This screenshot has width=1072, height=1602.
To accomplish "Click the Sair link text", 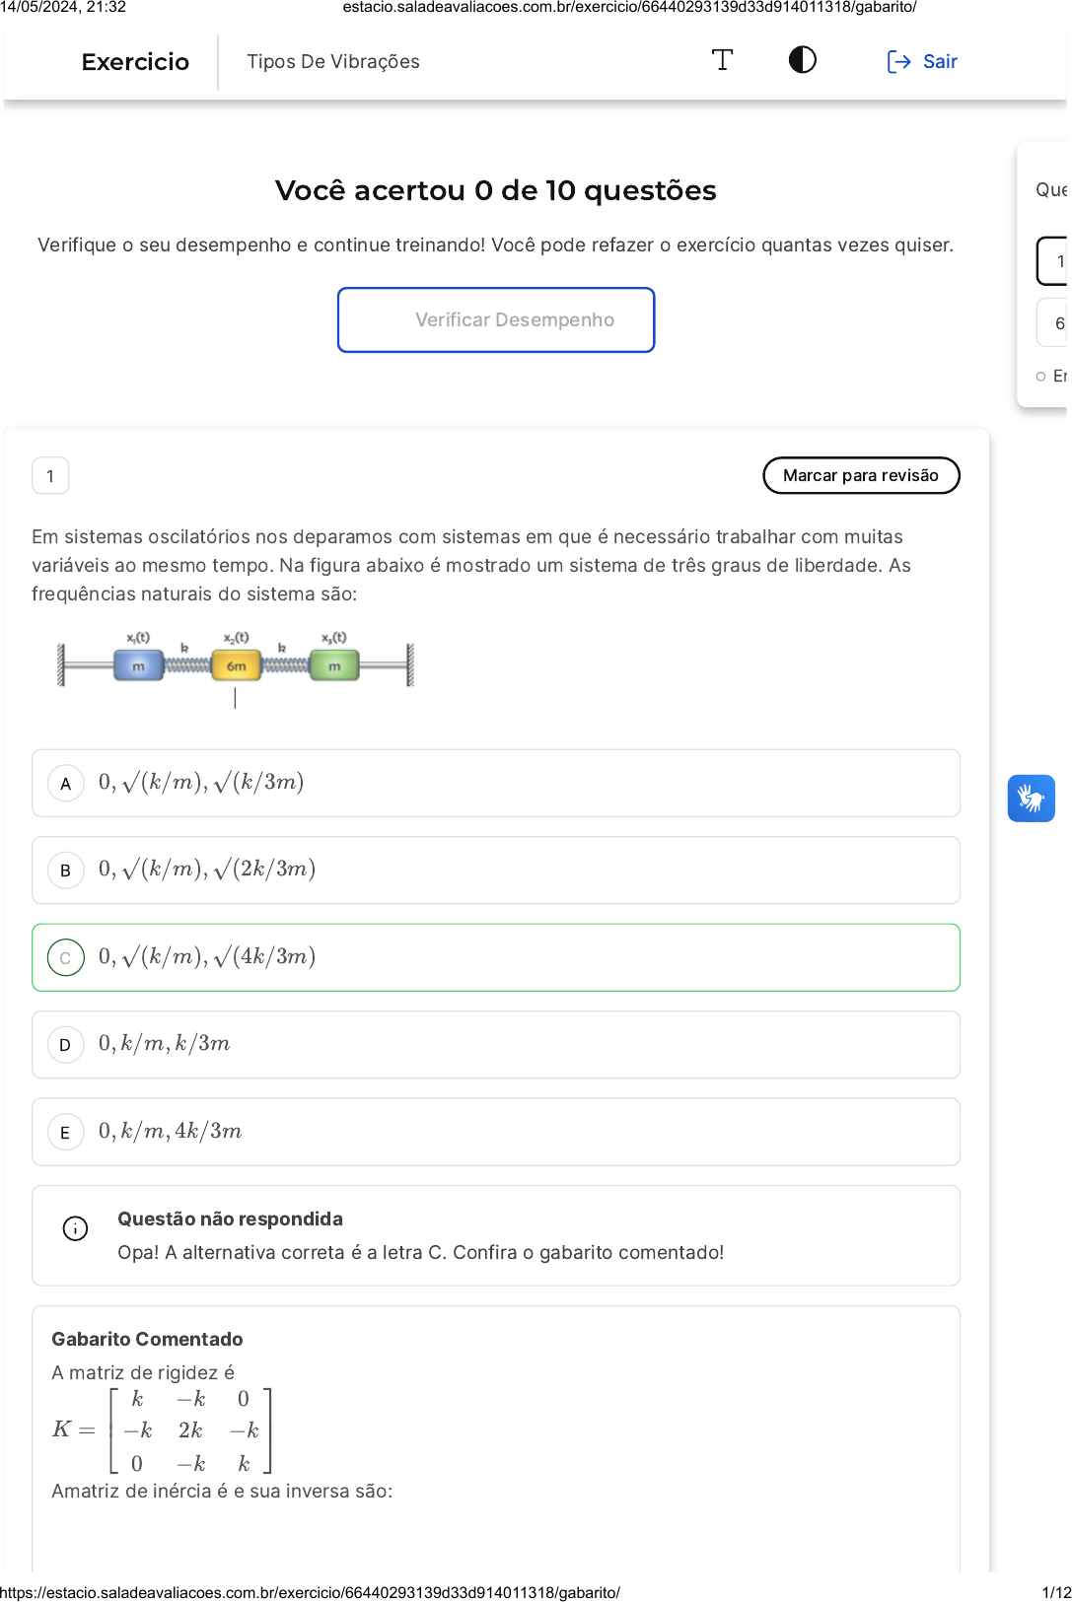I will point(940,62).
